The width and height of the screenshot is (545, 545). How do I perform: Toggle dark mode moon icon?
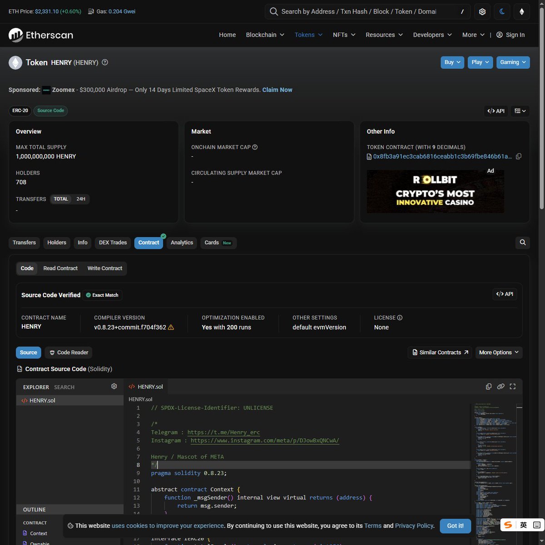coord(502,12)
